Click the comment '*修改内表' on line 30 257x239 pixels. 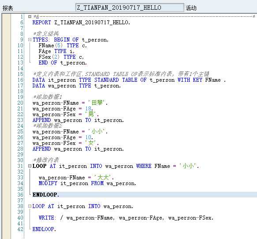(46, 160)
